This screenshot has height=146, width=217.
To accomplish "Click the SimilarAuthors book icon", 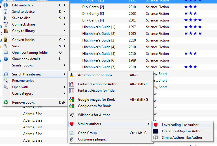I will 156,138.
